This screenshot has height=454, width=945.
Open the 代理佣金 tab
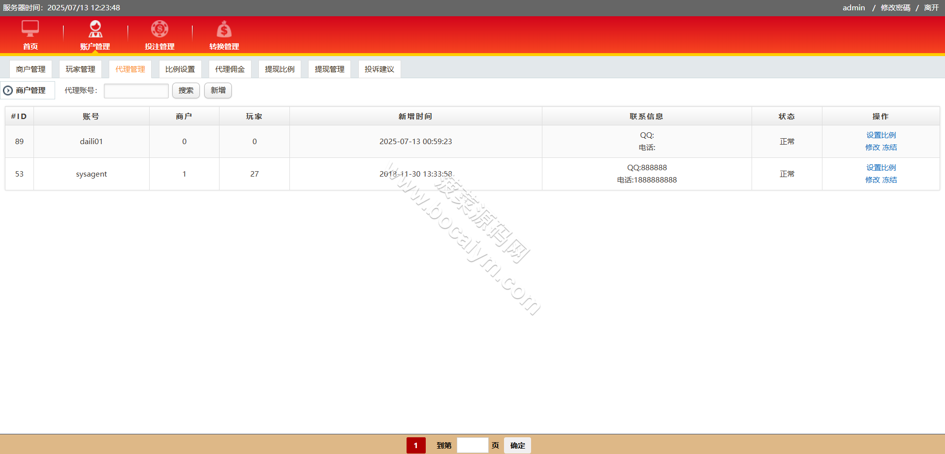pyautogui.click(x=230, y=69)
